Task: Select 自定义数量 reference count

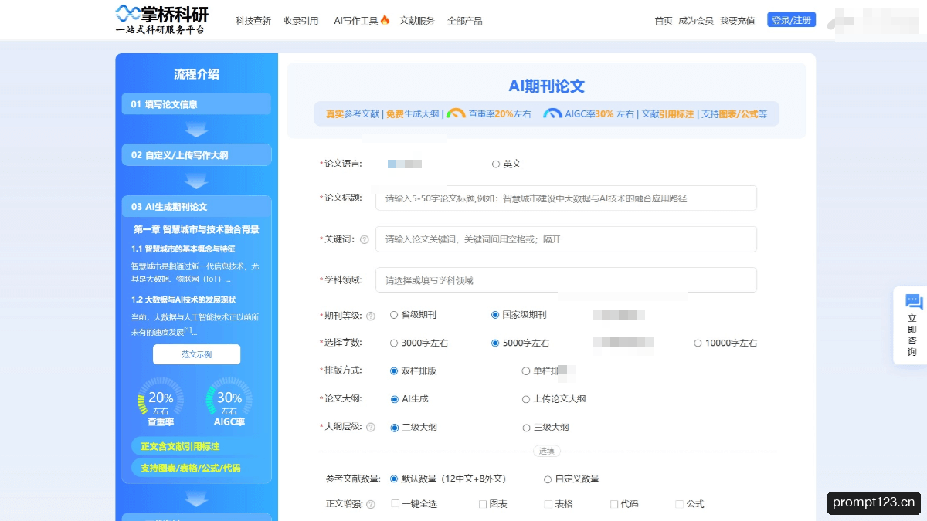Action: click(548, 479)
